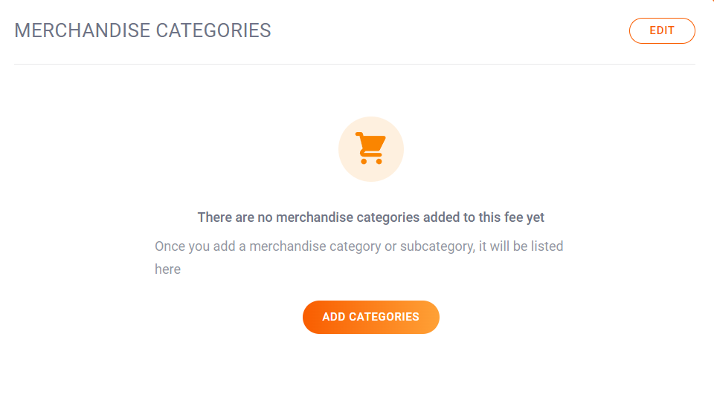714x400 pixels.
Task: Click the 'no merchandise categories added' message
Action: tap(370, 217)
